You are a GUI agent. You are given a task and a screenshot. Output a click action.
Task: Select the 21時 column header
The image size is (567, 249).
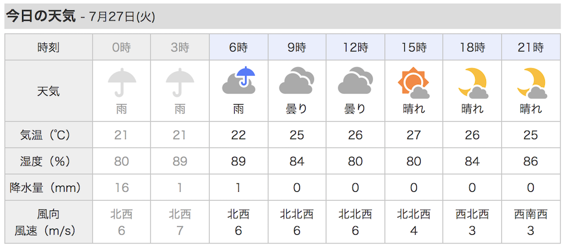coord(531,47)
